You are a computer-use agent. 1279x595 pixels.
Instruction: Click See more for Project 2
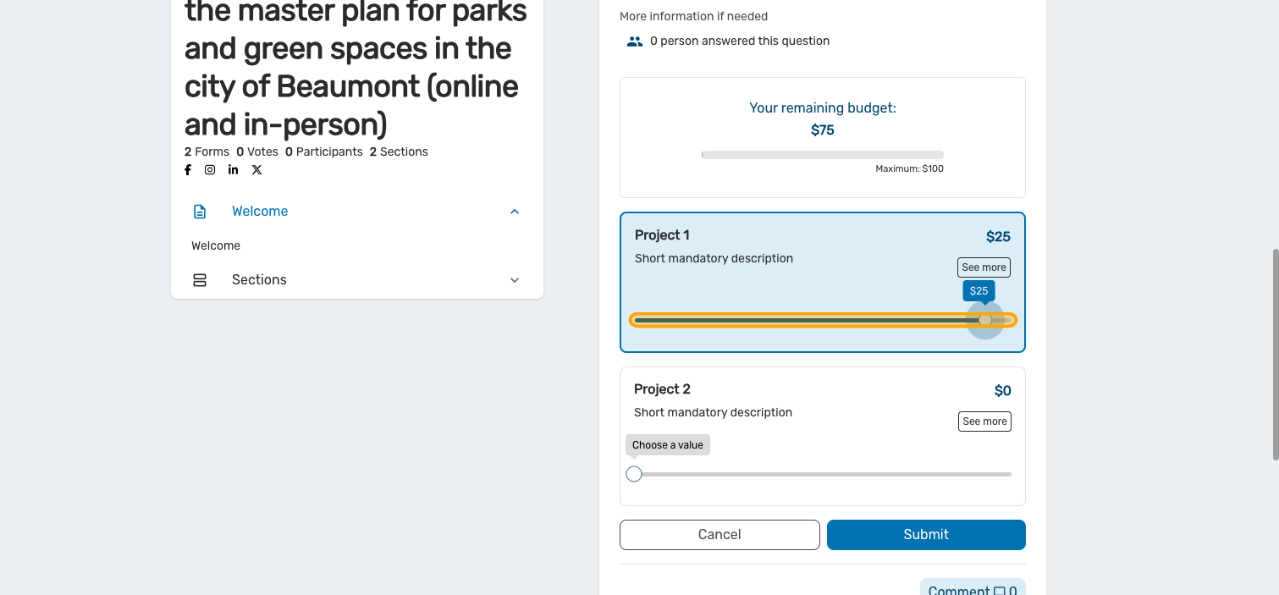984,421
